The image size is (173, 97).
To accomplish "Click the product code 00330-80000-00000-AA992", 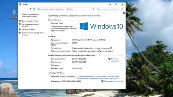I will click(72, 81).
